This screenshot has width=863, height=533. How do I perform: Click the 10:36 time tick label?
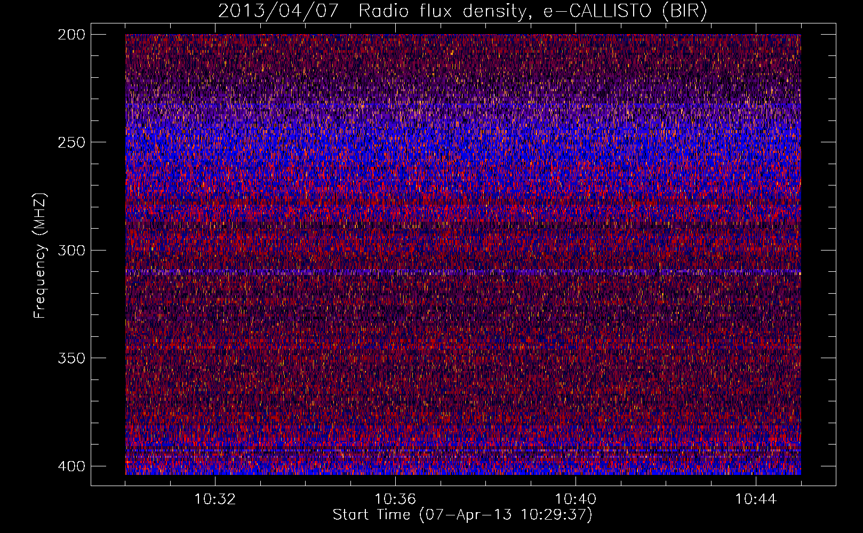395,499
